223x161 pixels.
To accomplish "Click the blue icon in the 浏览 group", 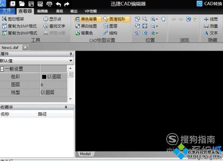I will pos(188,19).
